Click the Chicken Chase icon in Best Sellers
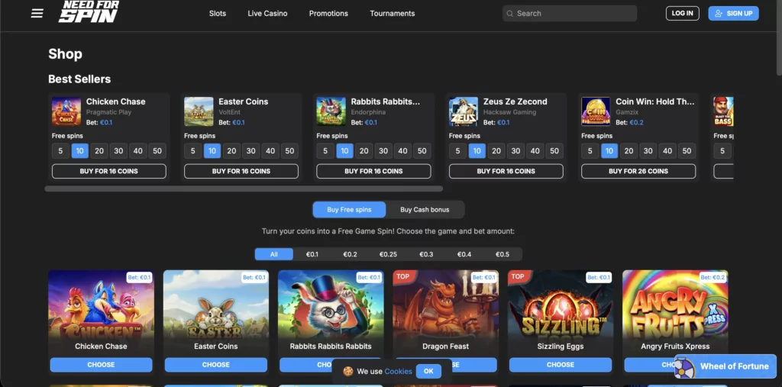This screenshot has height=387, width=782. (66, 111)
